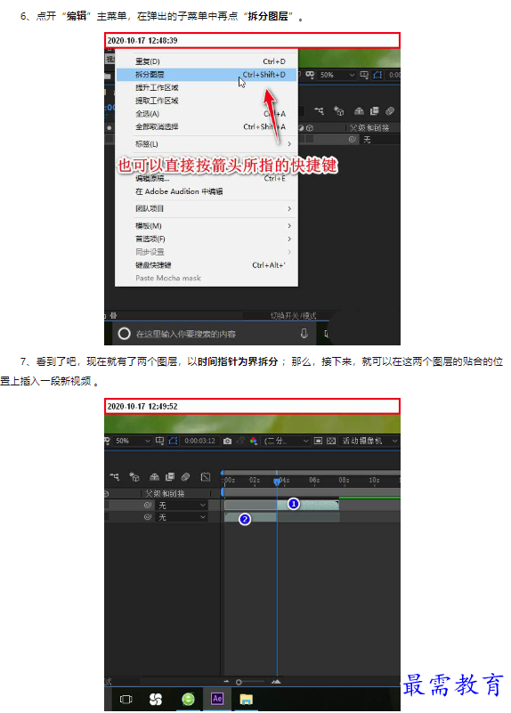
Task: Click region of interest icon in menu screenshot
Action: click(365, 75)
